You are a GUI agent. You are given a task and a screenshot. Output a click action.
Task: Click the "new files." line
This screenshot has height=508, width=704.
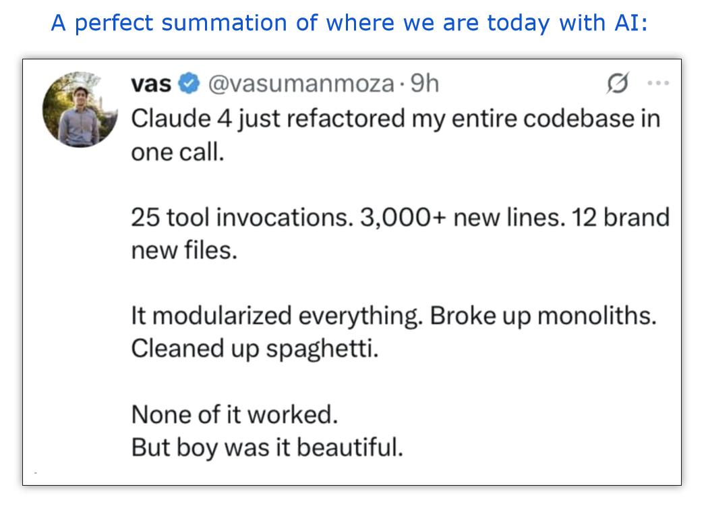click(x=184, y=250)
